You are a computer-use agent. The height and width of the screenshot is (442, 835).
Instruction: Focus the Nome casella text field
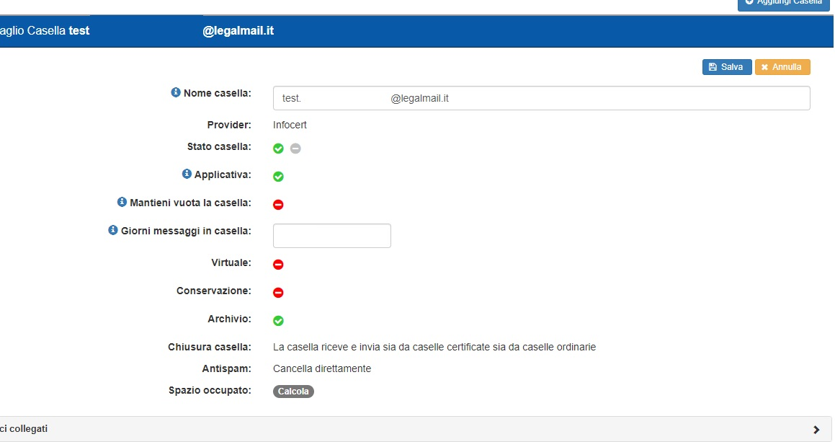[540, 98]
